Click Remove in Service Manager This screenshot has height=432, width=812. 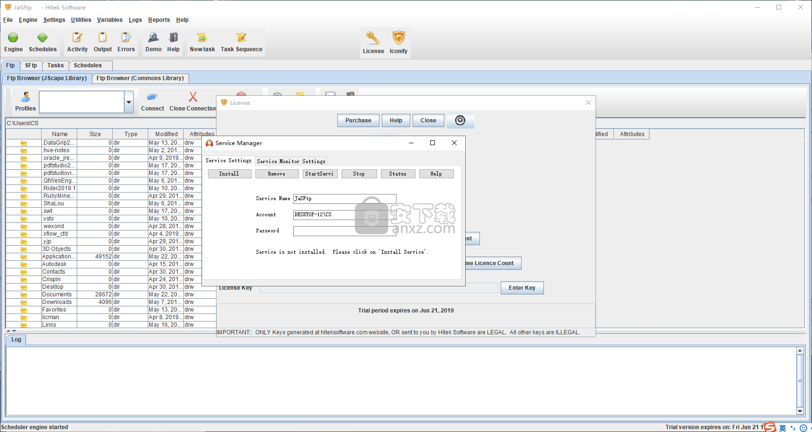point(277,174)
